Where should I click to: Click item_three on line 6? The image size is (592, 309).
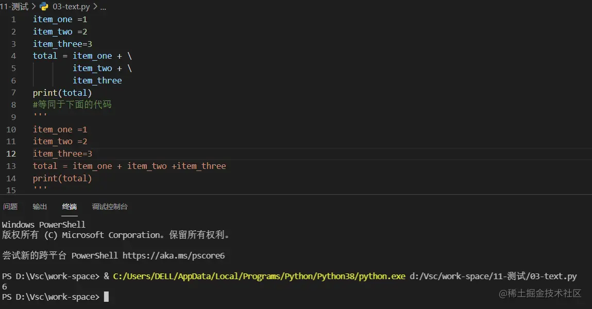click(x=97, y=80)
